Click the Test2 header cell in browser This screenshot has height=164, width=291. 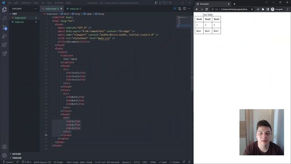click(208, 19)
